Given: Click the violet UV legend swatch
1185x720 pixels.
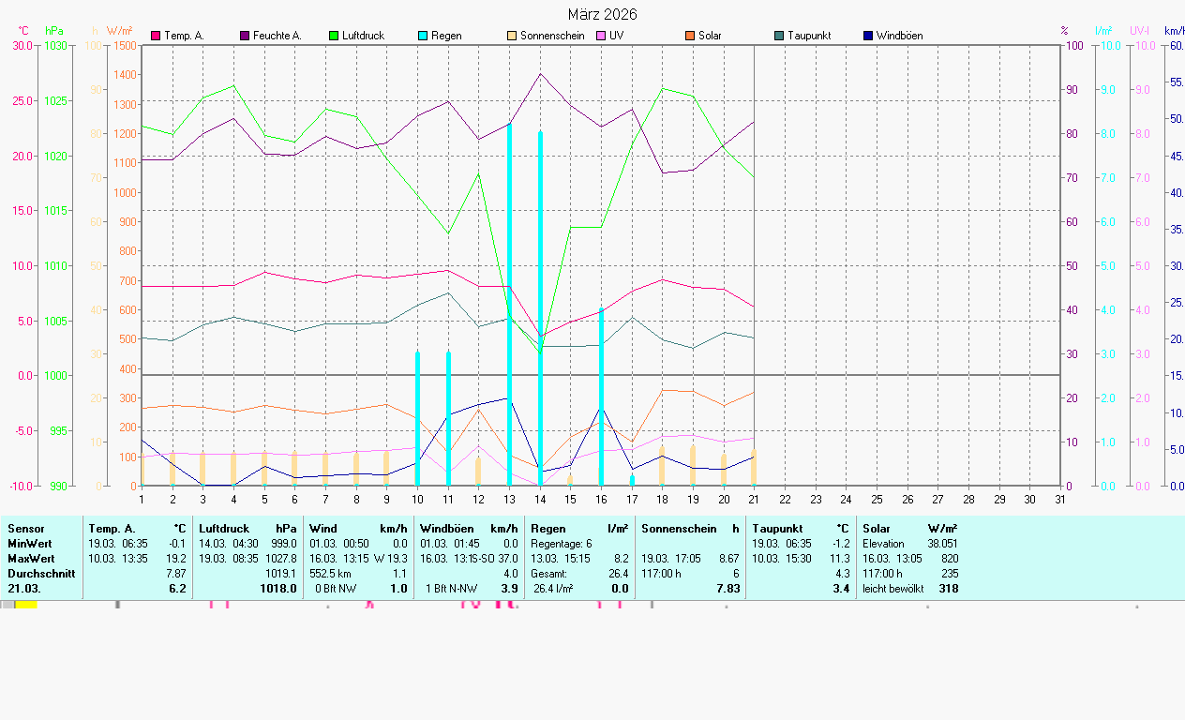Looking at the screenshot, I should 601,36.
